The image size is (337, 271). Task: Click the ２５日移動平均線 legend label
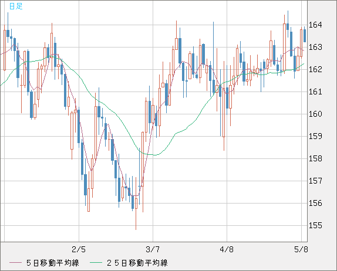(x=137, y=263)
